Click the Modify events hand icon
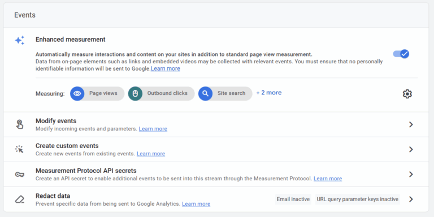The width and height of the screenshot is (434, 217). 20,124
